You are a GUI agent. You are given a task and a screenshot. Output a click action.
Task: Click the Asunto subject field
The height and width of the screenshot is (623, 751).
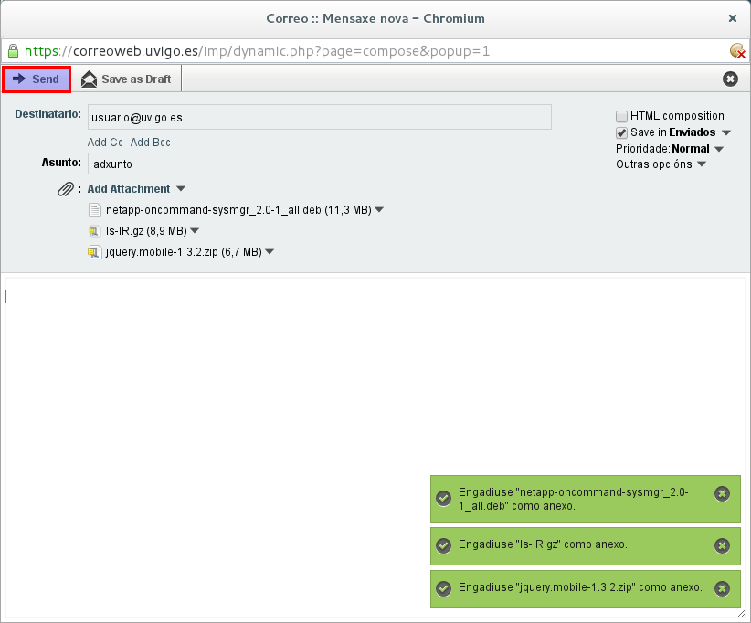pyautogui.click(x=322, y=164)
